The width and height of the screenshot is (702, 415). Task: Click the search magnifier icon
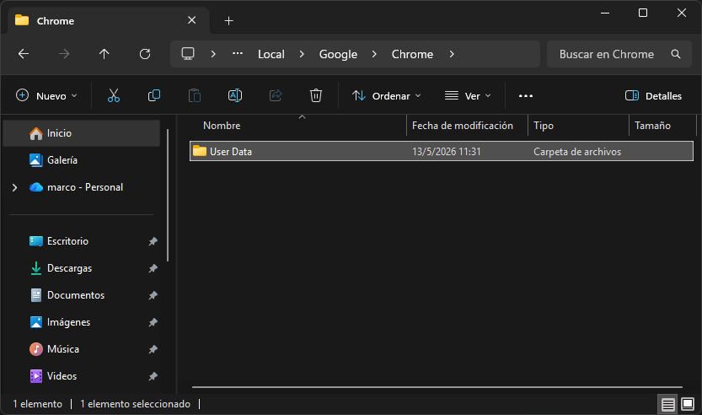676,54
